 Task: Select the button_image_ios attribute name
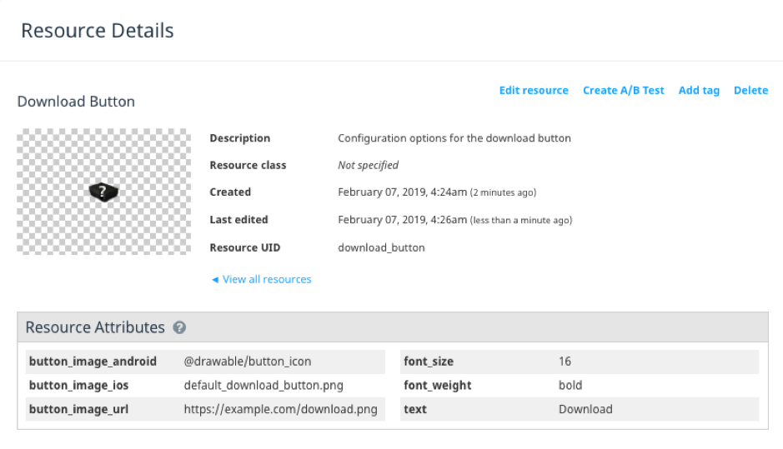pyautogui.click(x=79, y=385)
